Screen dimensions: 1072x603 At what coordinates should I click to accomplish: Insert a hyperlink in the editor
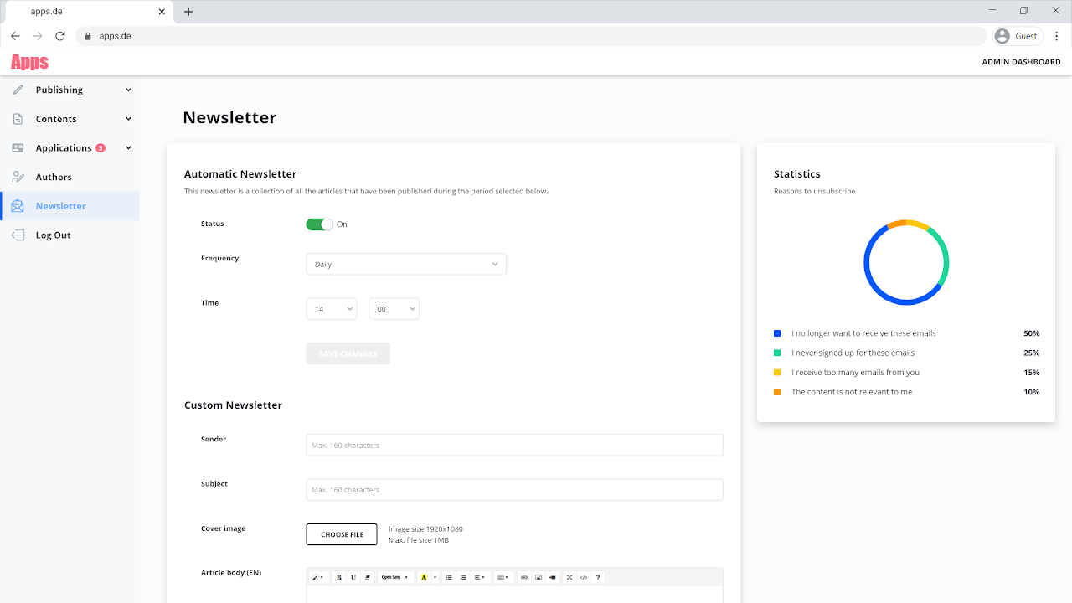coord(524,577)
